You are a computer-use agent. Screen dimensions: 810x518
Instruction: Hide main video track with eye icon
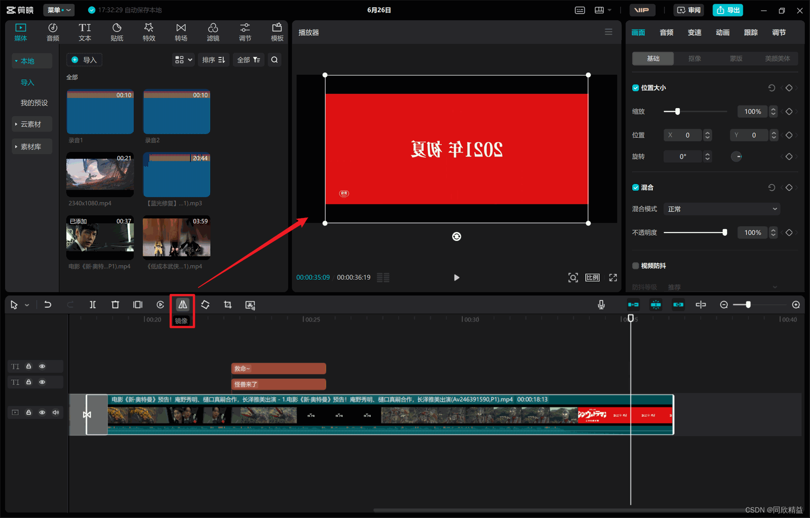click(x=42, y=412)
